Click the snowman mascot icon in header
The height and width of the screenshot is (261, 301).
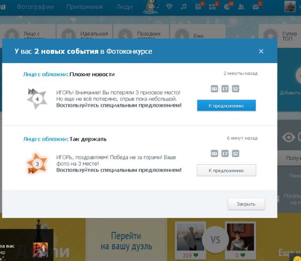(x=149, y=7)
